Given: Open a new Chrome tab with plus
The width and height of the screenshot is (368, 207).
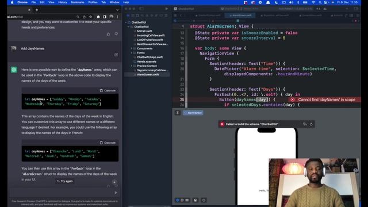Looking at the screenshot, I should (x=37, y=10).
